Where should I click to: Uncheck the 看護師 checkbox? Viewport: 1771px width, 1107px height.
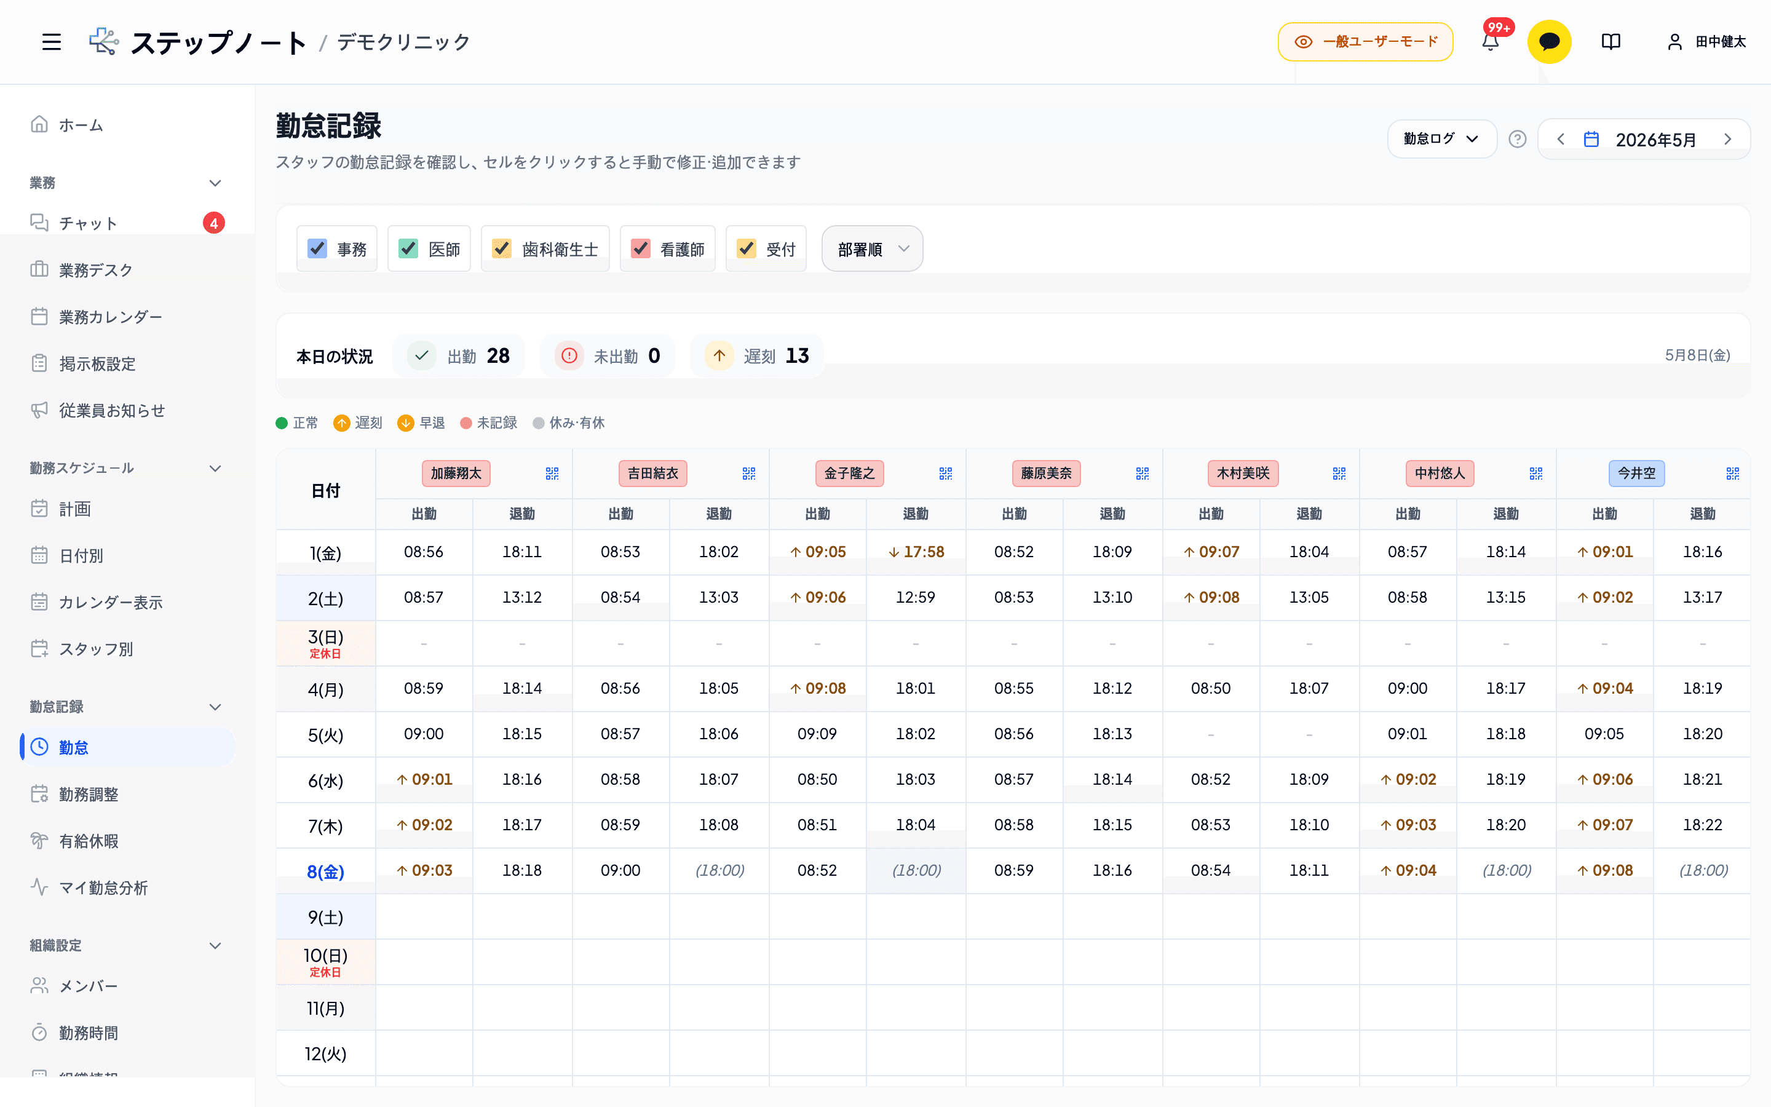[x=640, y=249]
